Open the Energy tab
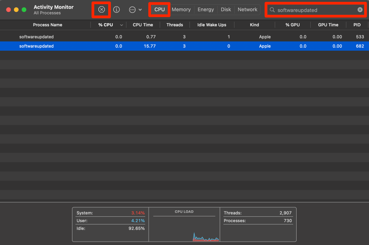 (x=205, y=10)
